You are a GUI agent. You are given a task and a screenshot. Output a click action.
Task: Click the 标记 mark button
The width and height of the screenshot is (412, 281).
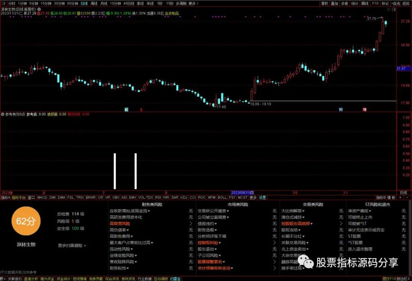pos(385,3)
